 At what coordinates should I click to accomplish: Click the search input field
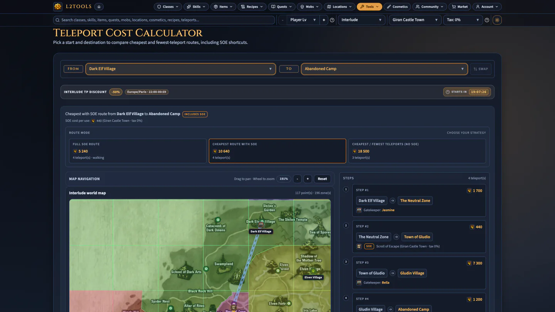(164, 20)
